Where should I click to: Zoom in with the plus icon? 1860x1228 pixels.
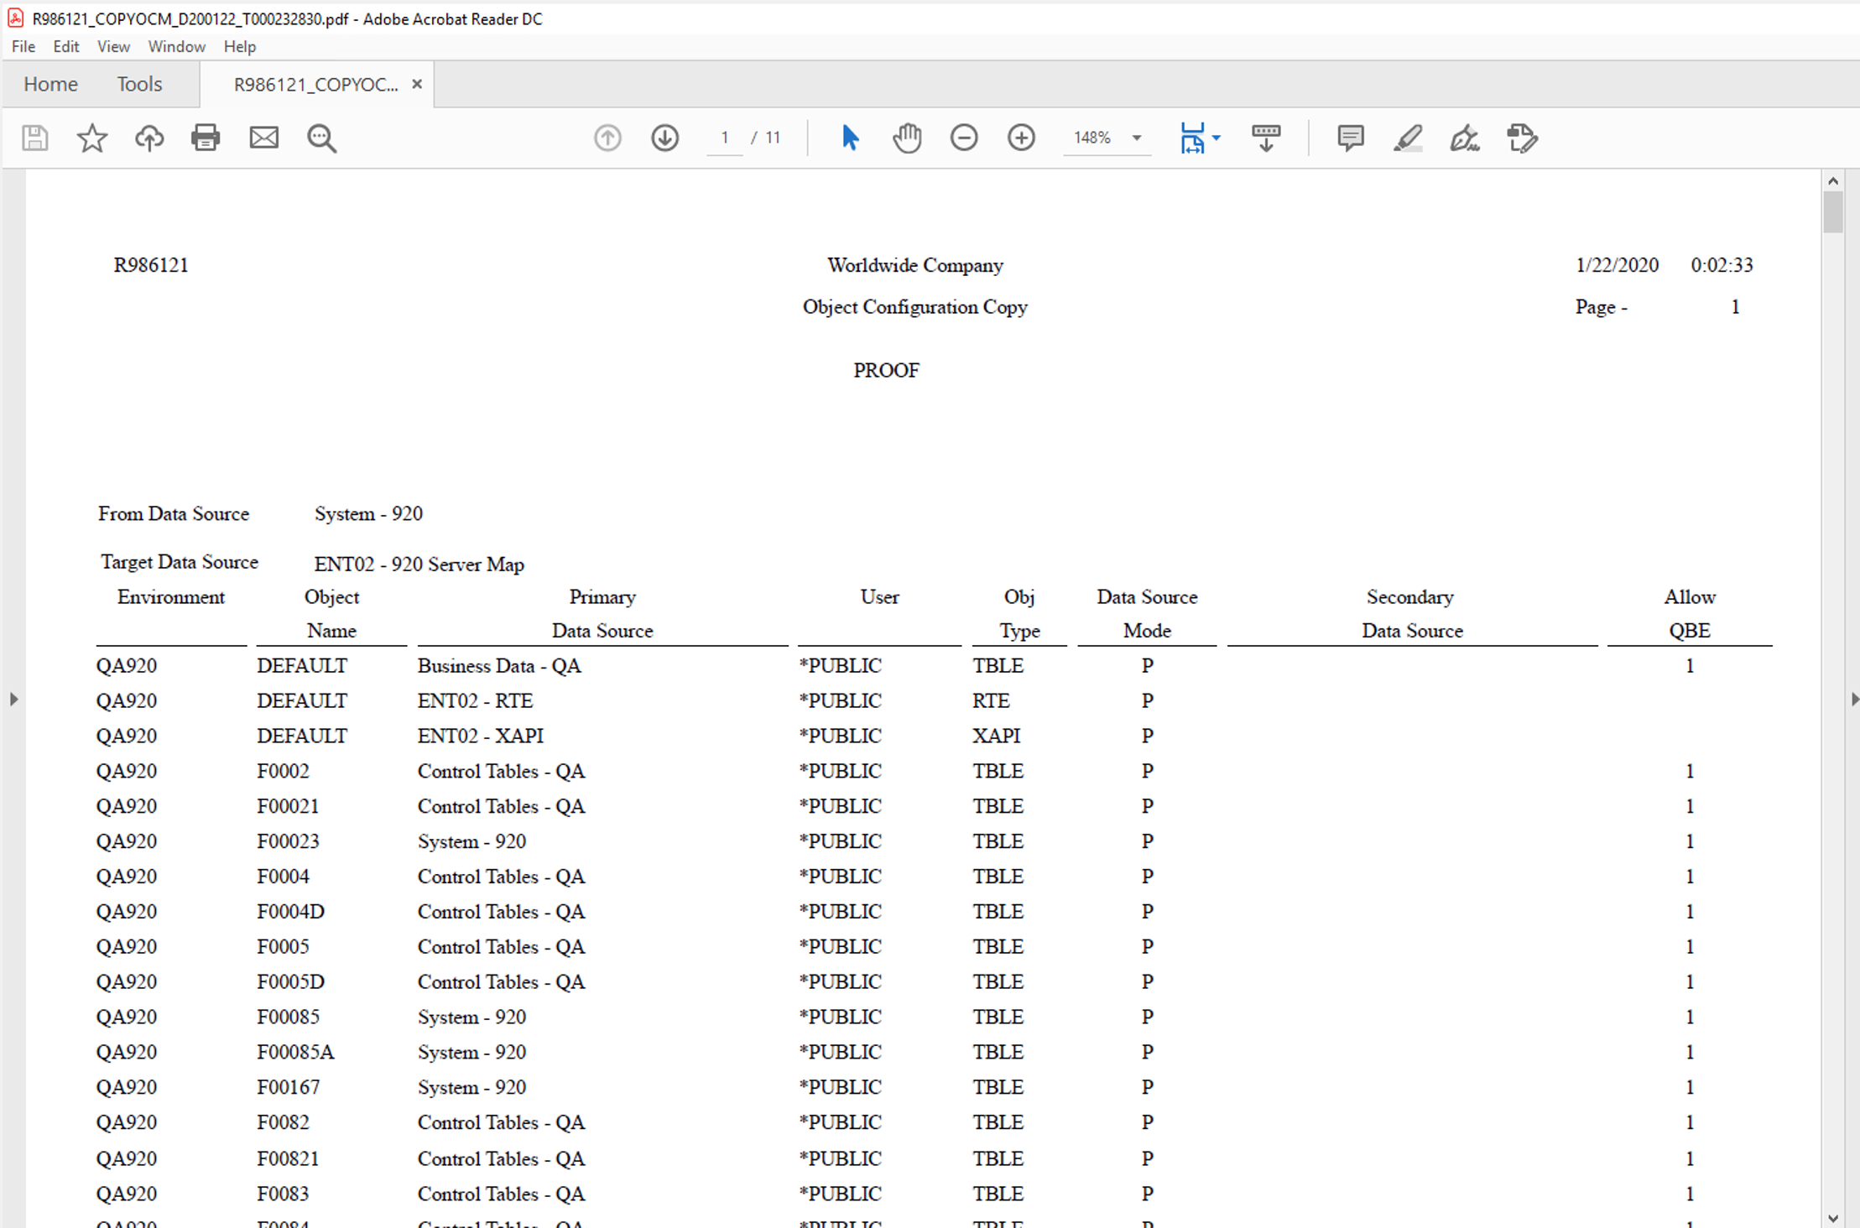point(1021,138)
